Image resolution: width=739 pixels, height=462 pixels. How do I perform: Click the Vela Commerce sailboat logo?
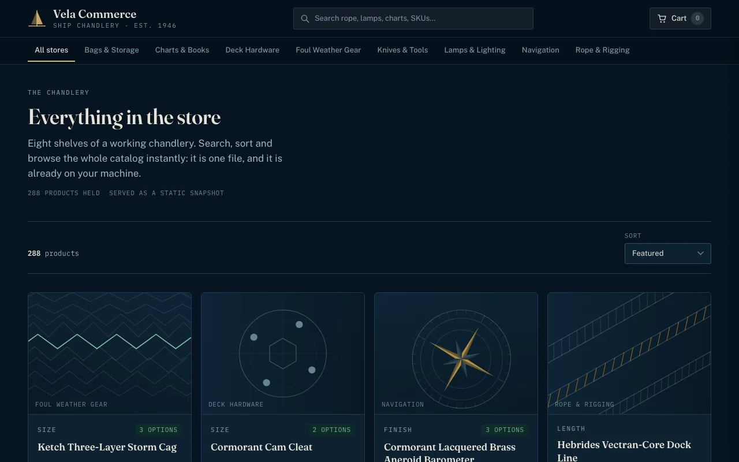point(37,18)
